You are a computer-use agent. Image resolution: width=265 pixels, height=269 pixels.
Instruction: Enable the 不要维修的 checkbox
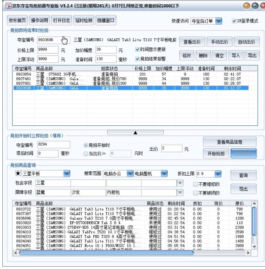pos(196,184)
